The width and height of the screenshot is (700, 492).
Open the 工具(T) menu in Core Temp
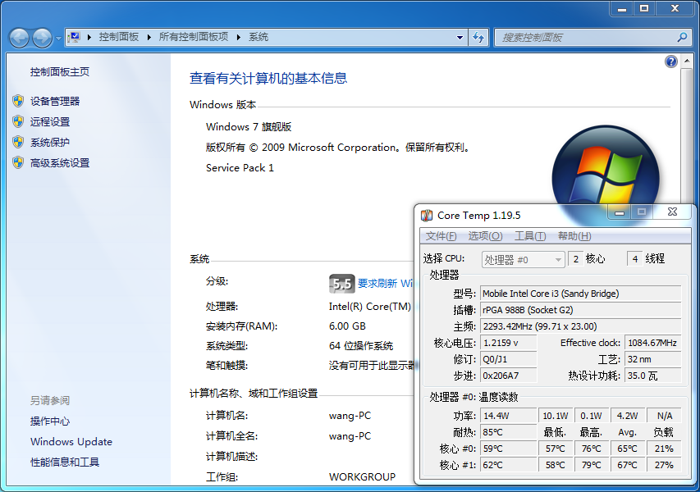coord(530,236)
